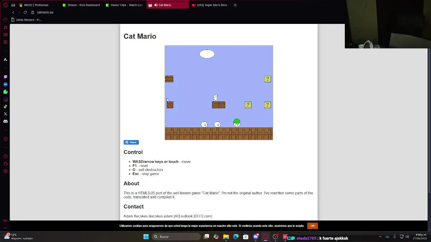This screenshot has width=431, height=242.
Task: Click the Opera GX taskbar icon
Action: (266, 237)
